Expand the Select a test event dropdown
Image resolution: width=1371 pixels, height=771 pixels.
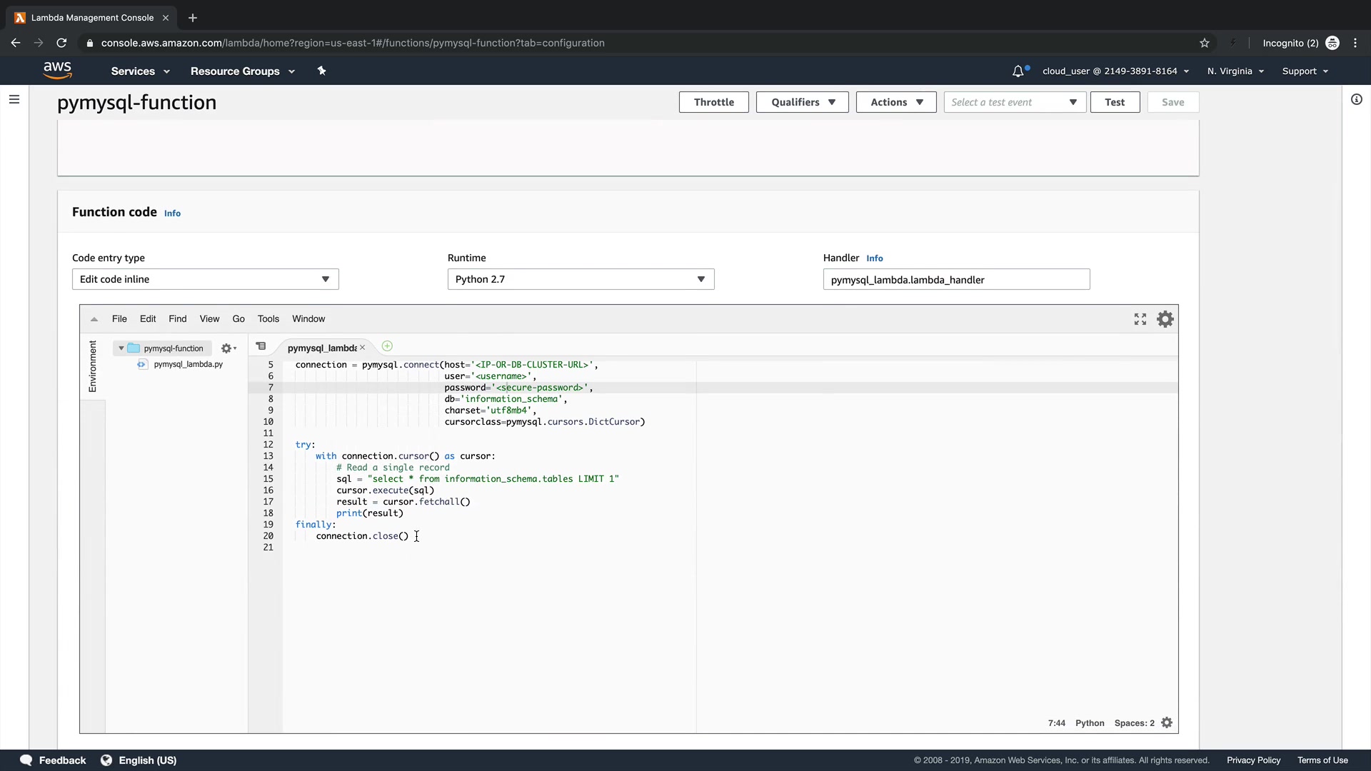coord(1014,102)
